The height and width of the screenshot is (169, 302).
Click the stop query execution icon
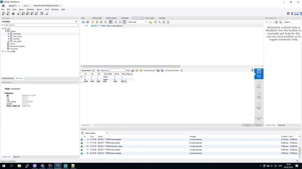105,22
